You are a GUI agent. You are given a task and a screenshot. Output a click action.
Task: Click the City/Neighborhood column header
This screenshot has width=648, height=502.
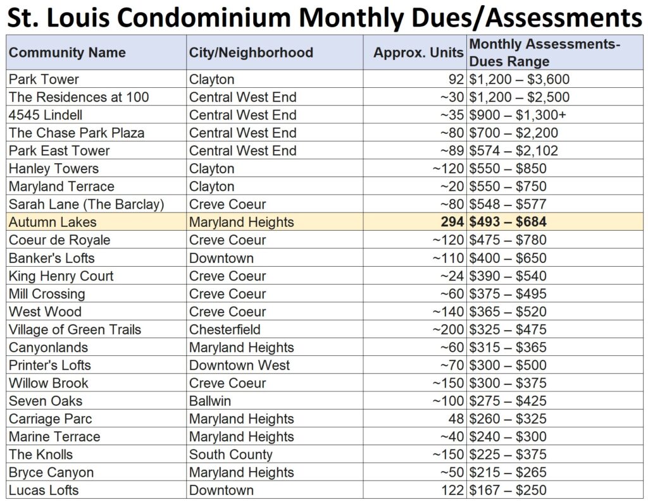[251, 52]
